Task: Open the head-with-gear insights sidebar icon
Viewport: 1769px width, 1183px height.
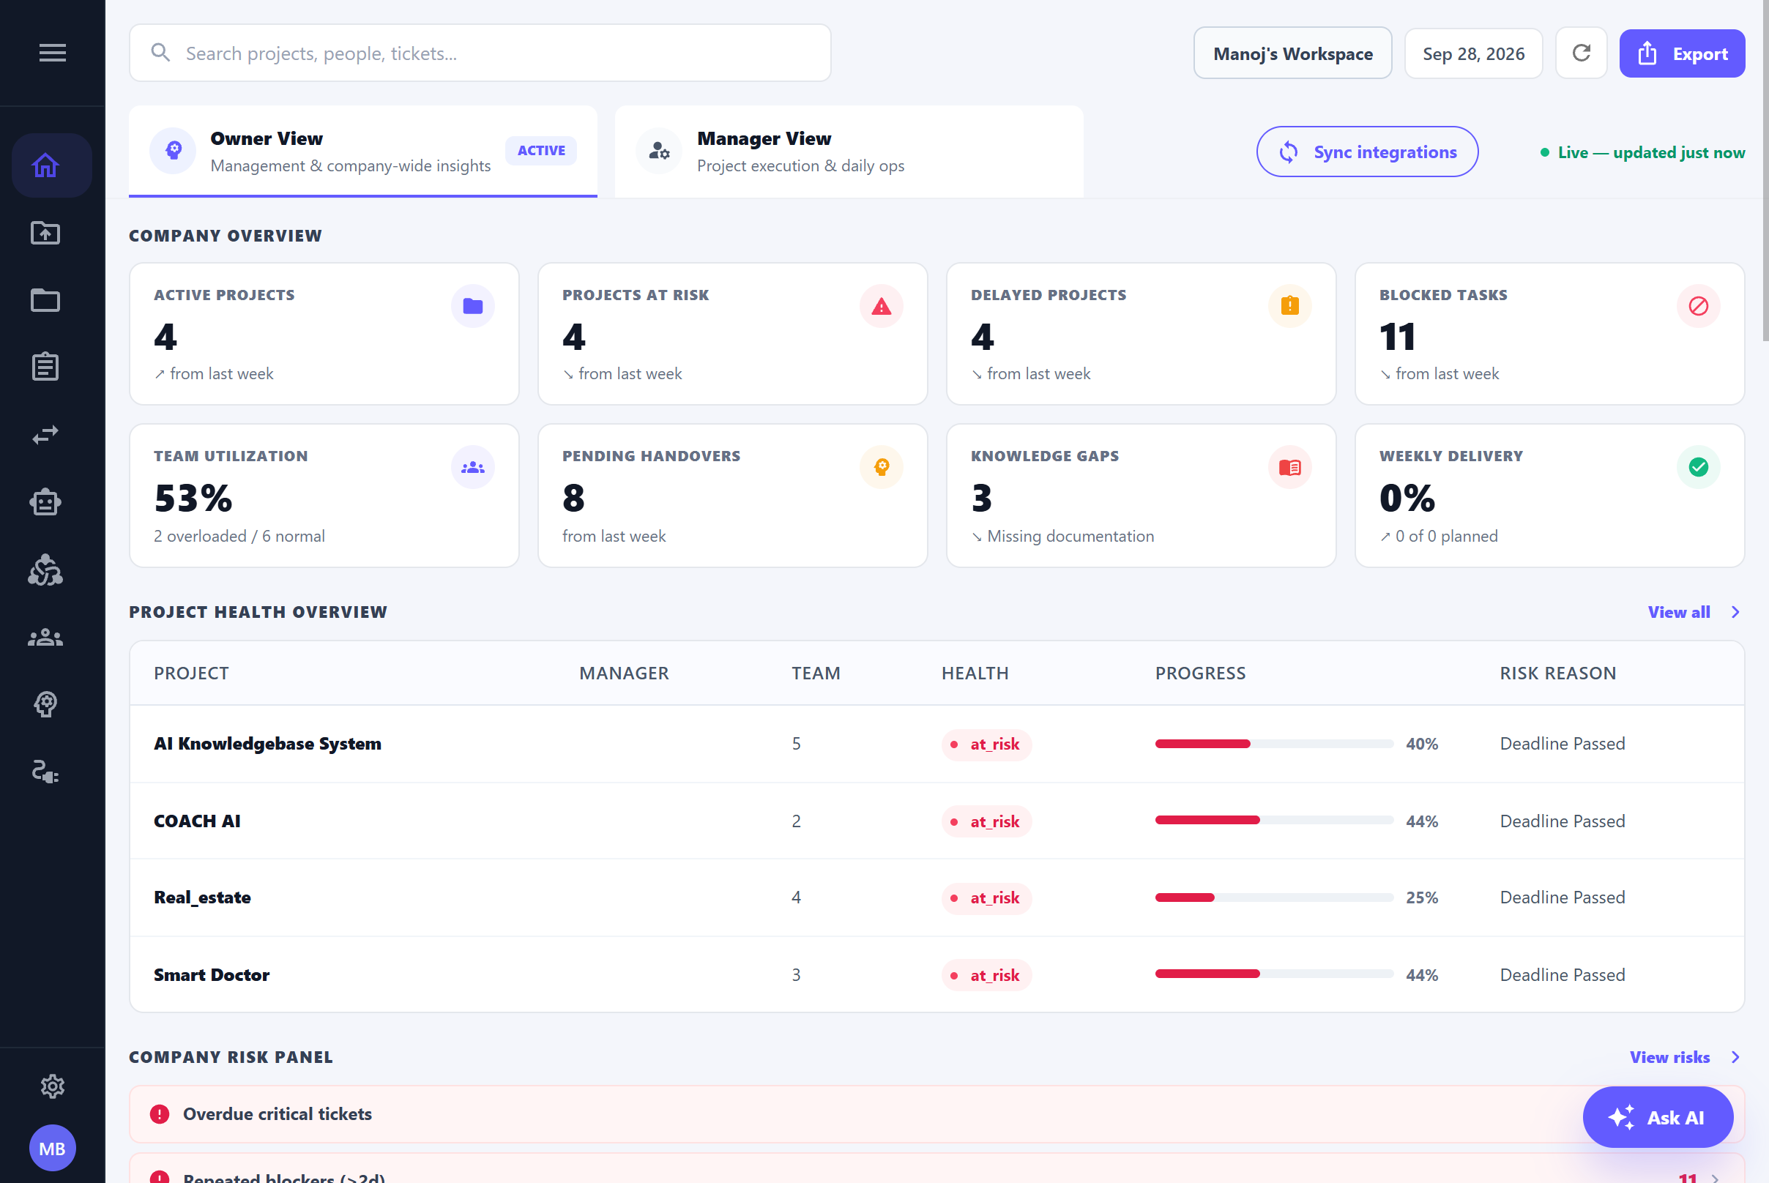Action: pos(45,704)
